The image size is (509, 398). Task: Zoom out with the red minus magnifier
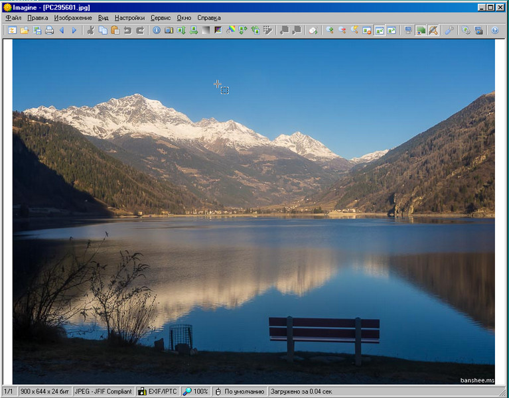point(342,30)
